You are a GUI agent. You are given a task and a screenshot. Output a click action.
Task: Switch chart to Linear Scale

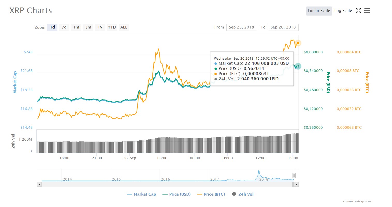pos(319,11)
